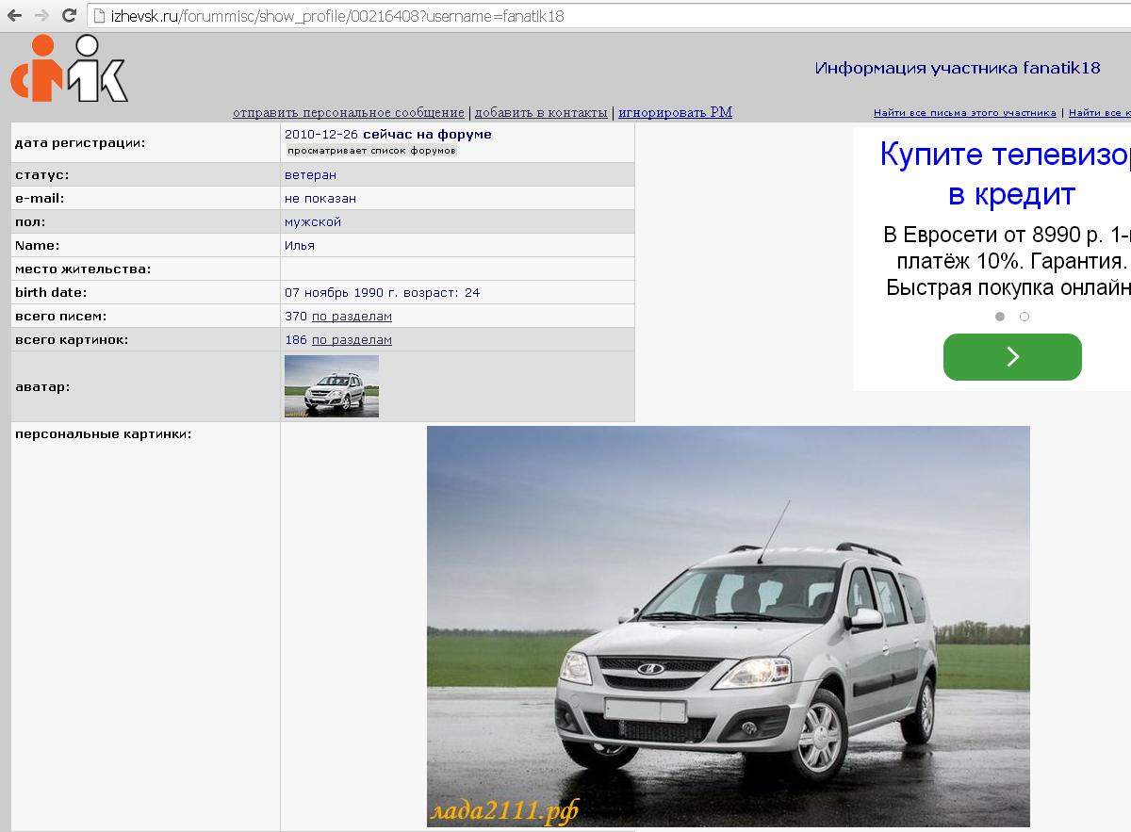Reload the page with the refresh icon
Image resolution: width=1131 pixels, height=832 pixels.
coord(69,15)
